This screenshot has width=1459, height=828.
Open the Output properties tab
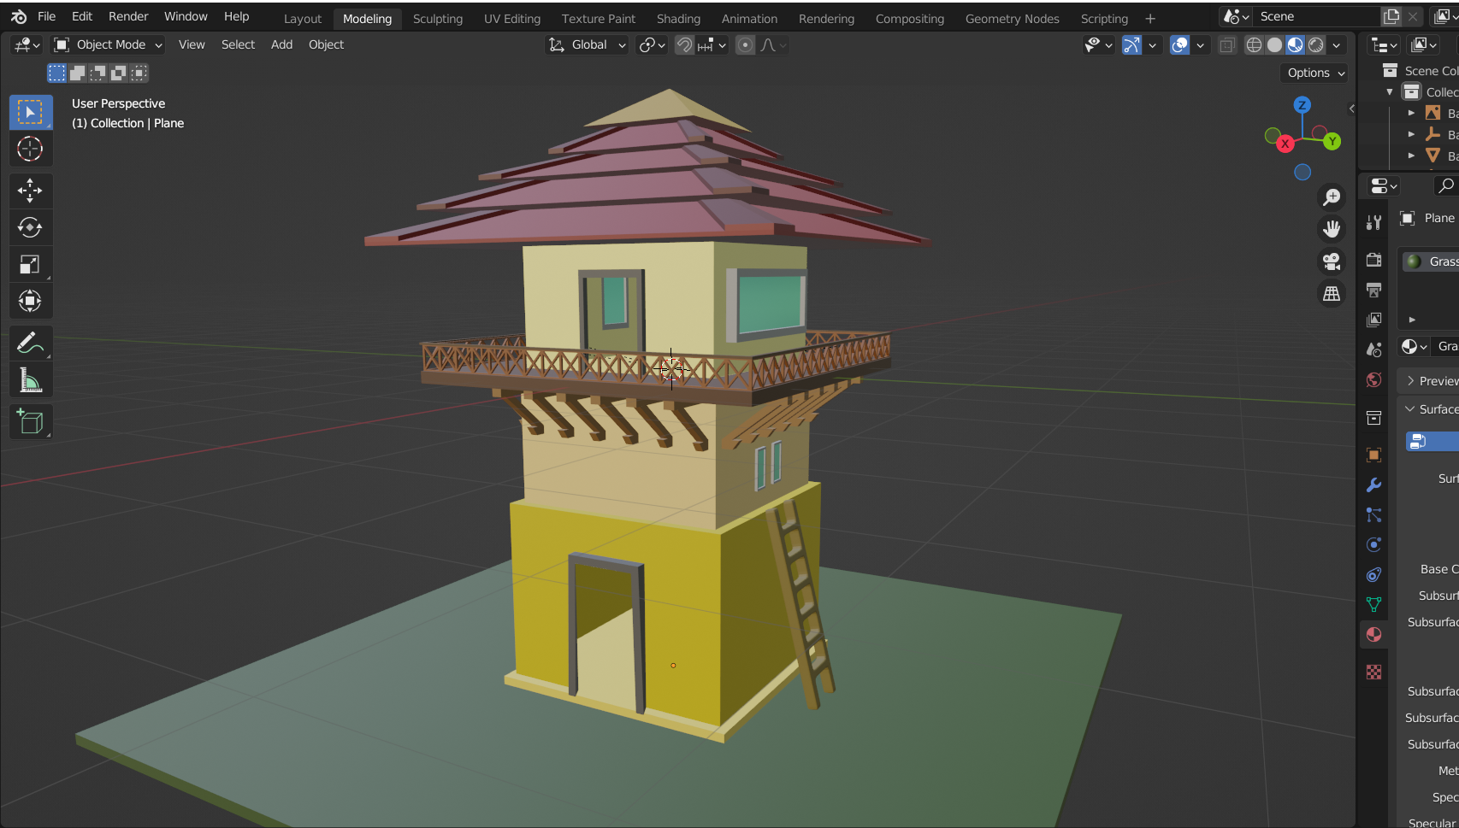coord(1374,290)
